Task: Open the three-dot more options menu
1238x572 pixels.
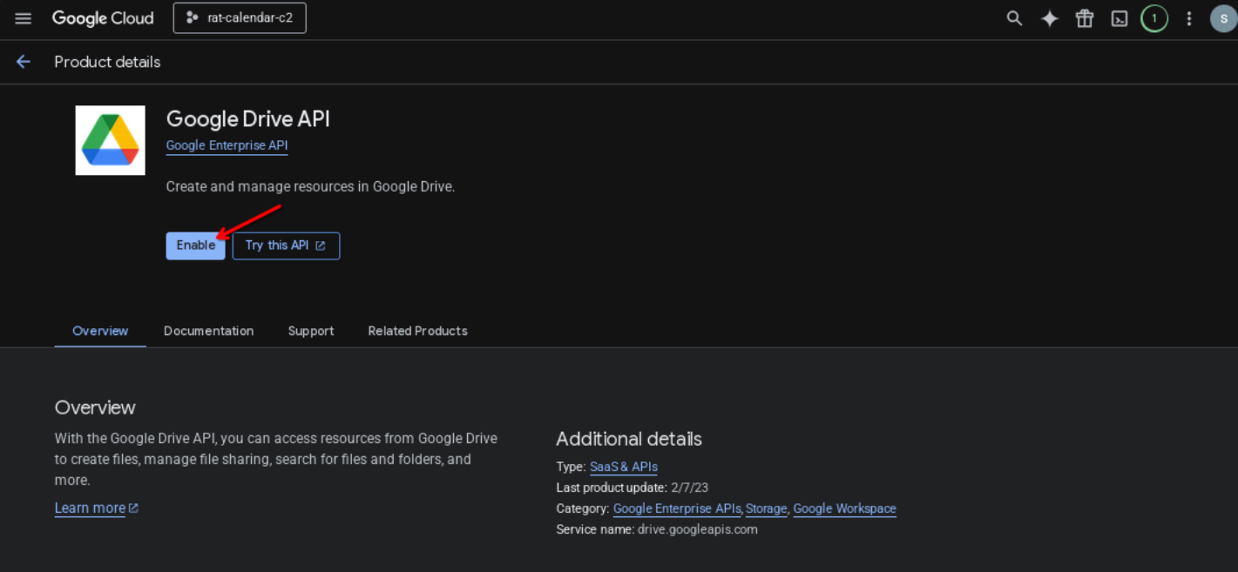Action: (1189, 18)
